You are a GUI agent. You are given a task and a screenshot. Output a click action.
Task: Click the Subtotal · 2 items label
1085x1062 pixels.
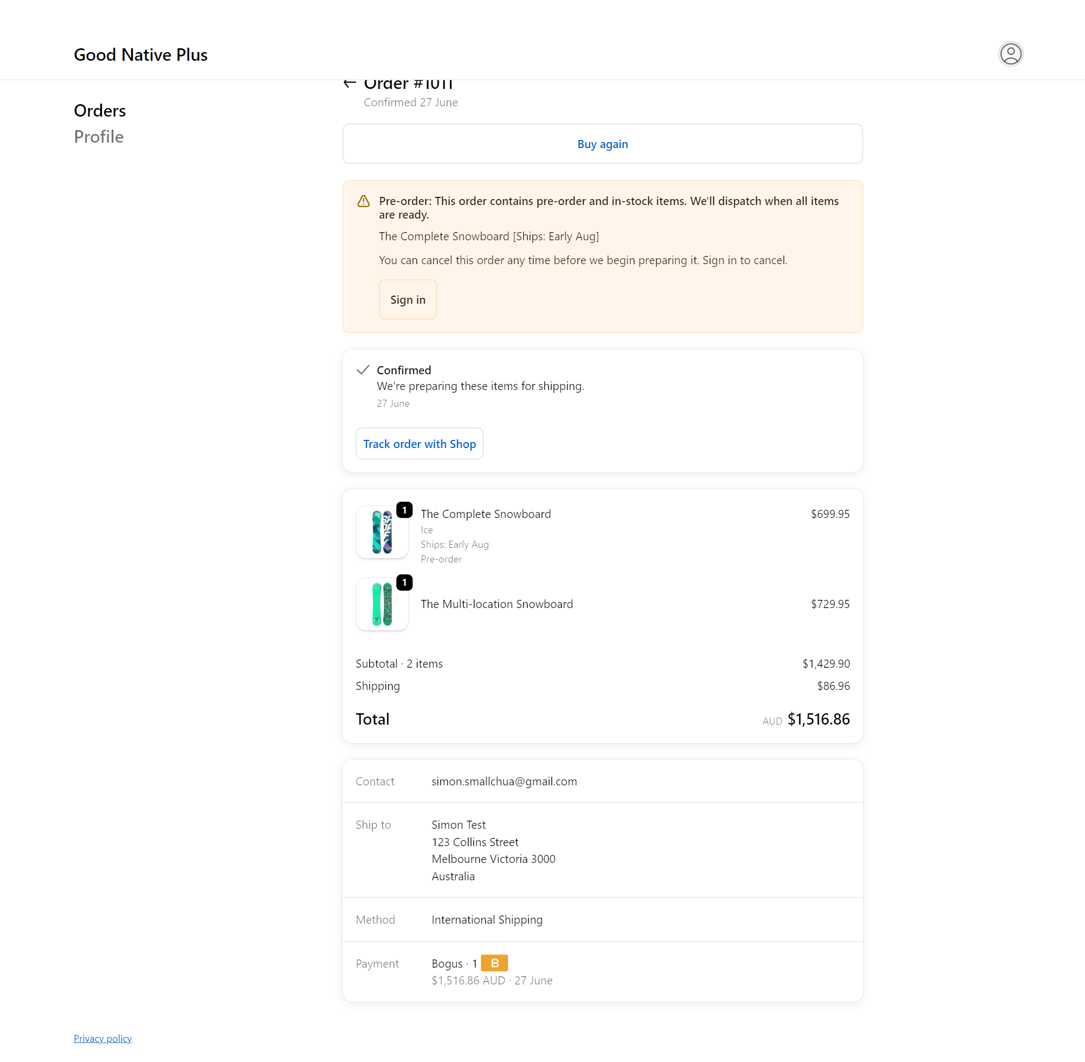399,664
